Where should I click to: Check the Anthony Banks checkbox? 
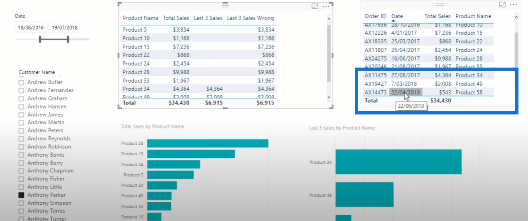[21, 155]
